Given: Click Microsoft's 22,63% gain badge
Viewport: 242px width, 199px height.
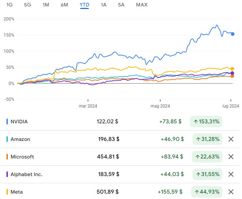Looking at the screenshot, I should coord(207,157).
